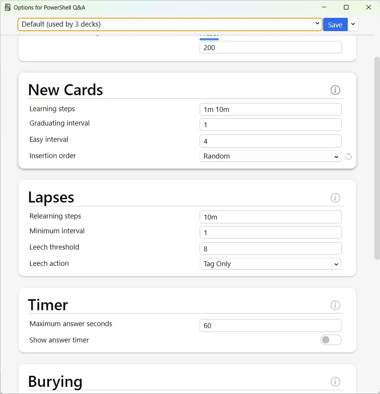The width and height of the screenshot is (380, 394).
Task: Open Timer section info help icon
Action: pos(335,305)
